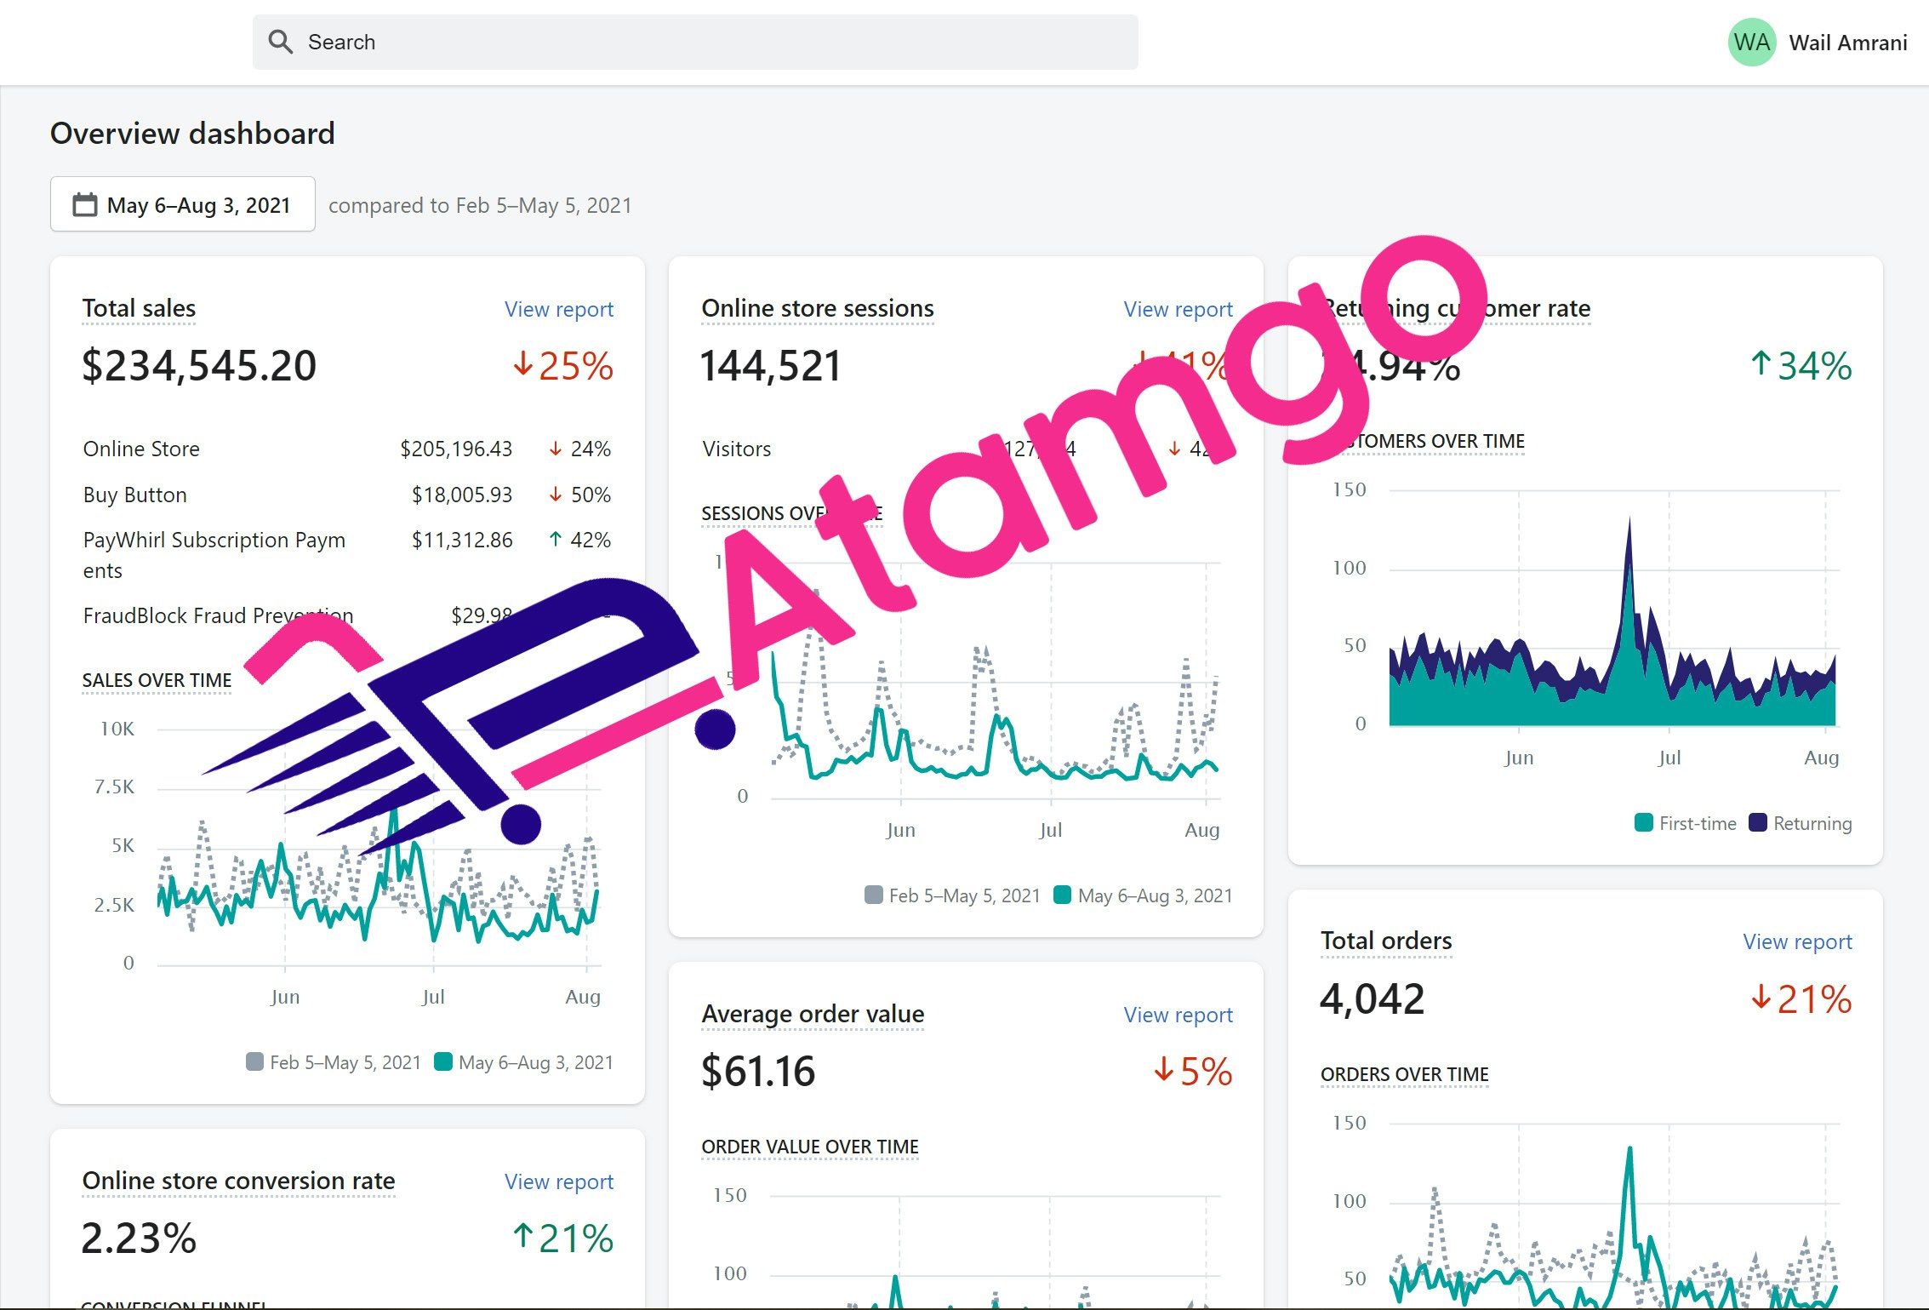Click gray Feb 5–May 5 swatch in sessions legend
Screen dimensions: 1929x1310
[874, 895]
